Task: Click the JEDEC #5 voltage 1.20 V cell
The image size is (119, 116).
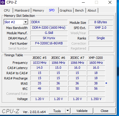Action: (39, 99)
